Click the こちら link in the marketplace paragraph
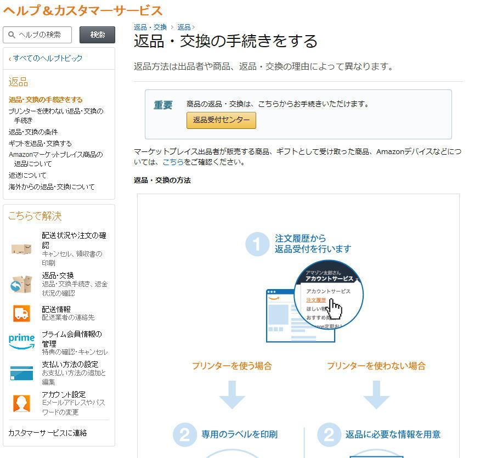This screenshot has width=480, height=458. 173,162
